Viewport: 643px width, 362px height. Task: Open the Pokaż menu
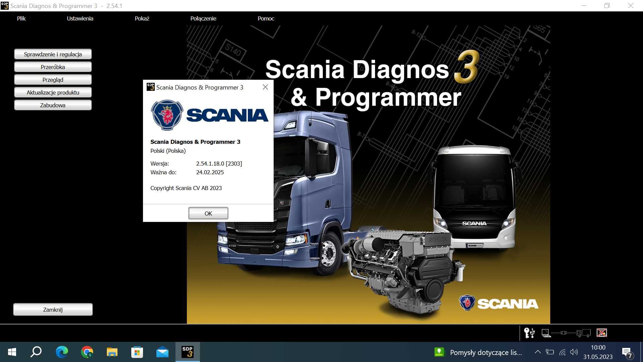coord(142,18)
